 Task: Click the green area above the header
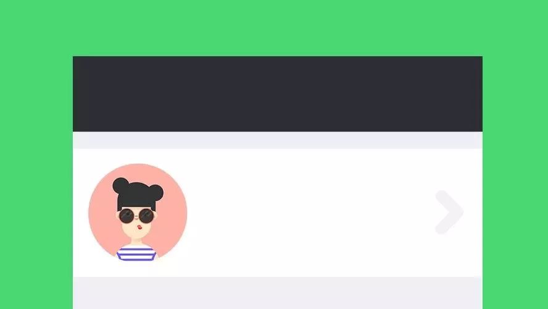[x=274, y=28]
